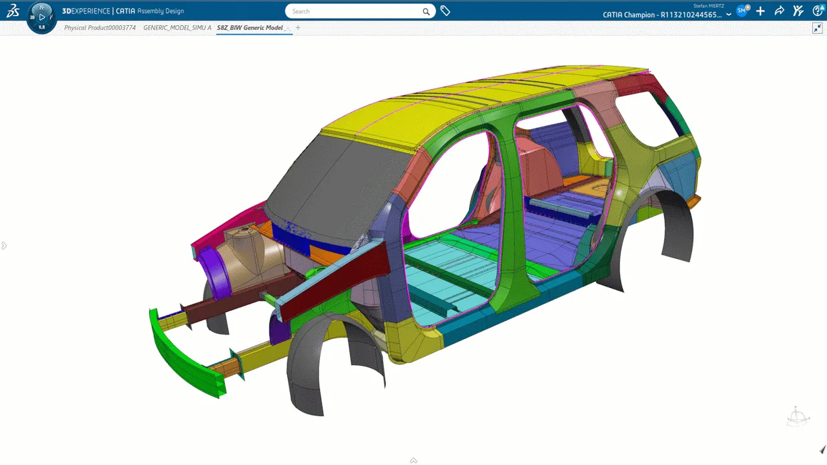Toggle the full screen collapse button

(817, 28)
